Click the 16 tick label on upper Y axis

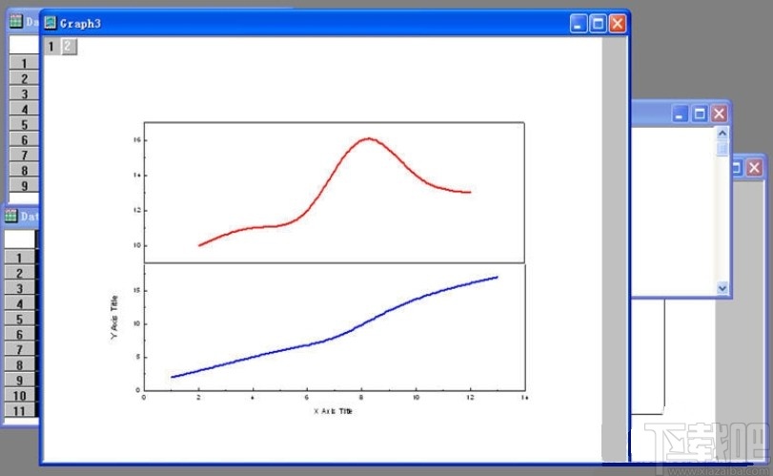(x=136, y=140)
